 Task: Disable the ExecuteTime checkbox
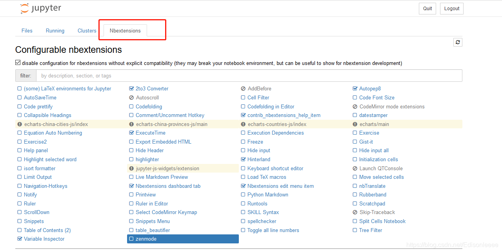(132, 133)
